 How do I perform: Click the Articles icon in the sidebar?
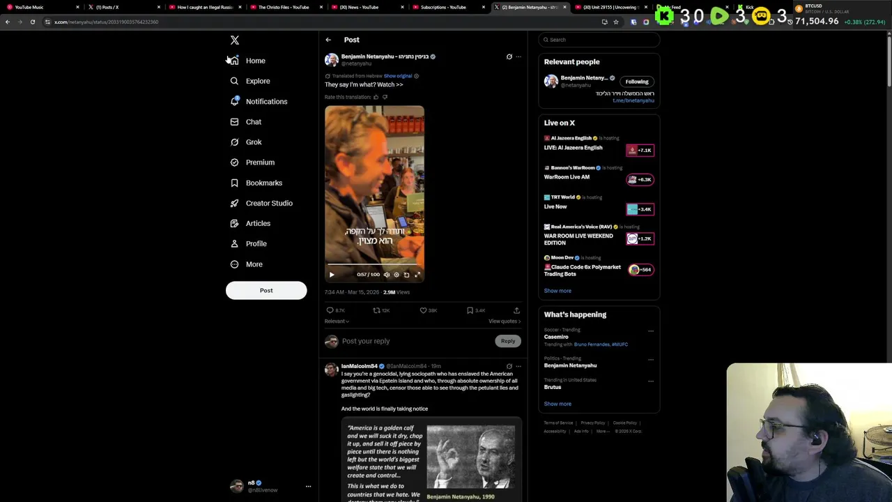[235, 223]
